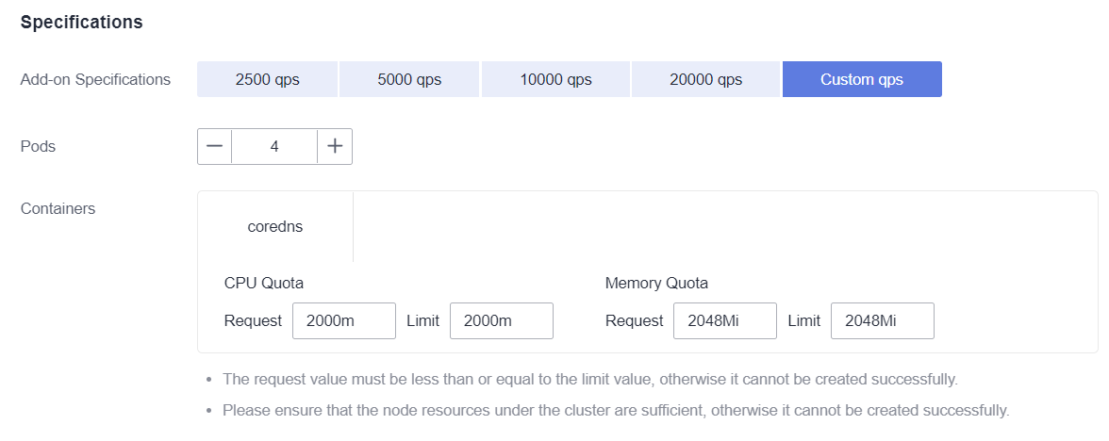This screenshot has width=1109, height=441.
Task: Click the Memory Quota heading
Action: pyautogui.click(x=656, y=284)
